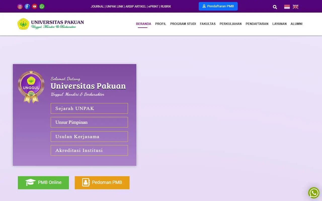322x201 pixels.
Task: Open the JOURNAL link
Action: [97, 7]
